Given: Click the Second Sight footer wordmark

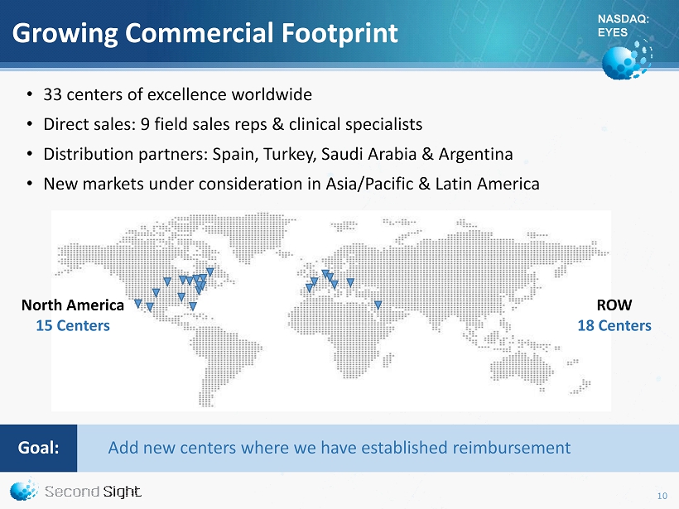Looking at the screenshot, I should click(93, 492).
